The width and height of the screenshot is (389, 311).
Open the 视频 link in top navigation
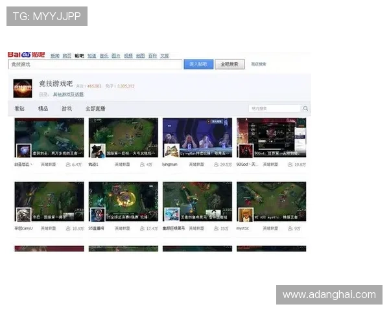tap(128, 56)
